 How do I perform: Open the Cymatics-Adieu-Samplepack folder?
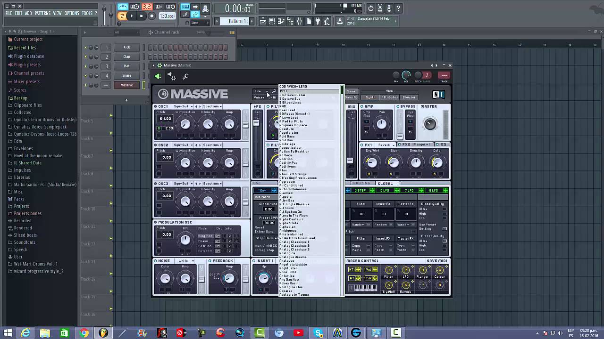click(40, 127)
